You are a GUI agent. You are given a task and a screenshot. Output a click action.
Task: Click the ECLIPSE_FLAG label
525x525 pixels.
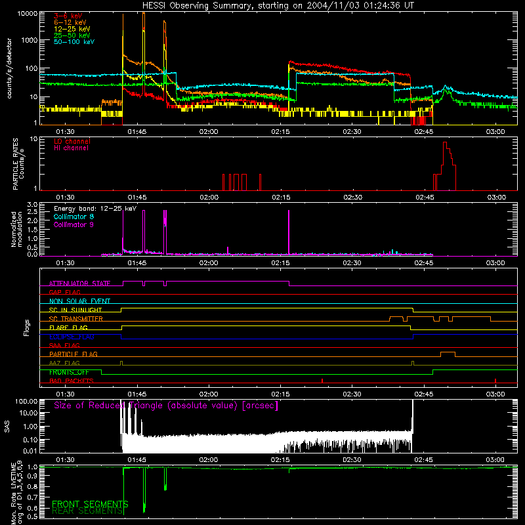[x=72, y=337]
